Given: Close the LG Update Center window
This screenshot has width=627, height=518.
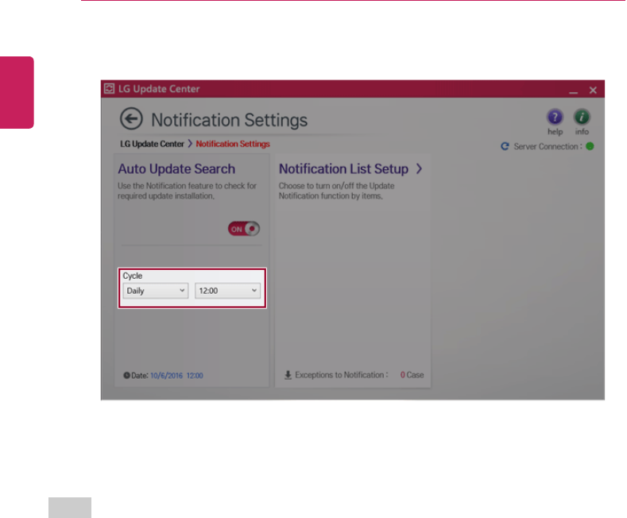Looking at the screenshot, I should point(593,91).
